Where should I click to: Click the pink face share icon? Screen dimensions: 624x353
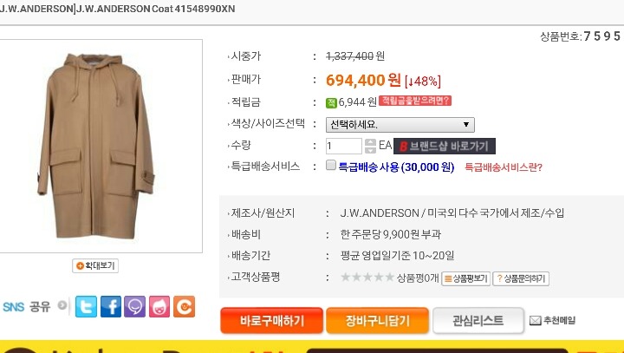159,306
